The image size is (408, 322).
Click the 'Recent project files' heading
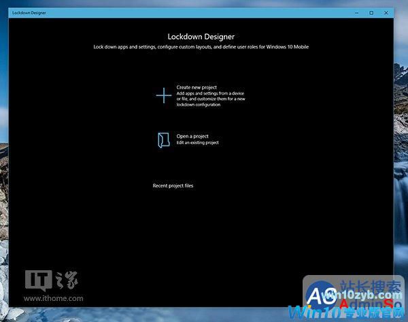tap(173, 186)
